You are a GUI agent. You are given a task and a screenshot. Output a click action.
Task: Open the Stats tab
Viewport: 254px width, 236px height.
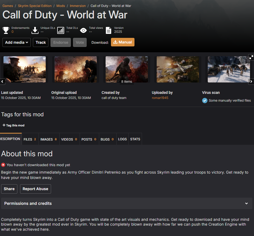coord(135,139)
